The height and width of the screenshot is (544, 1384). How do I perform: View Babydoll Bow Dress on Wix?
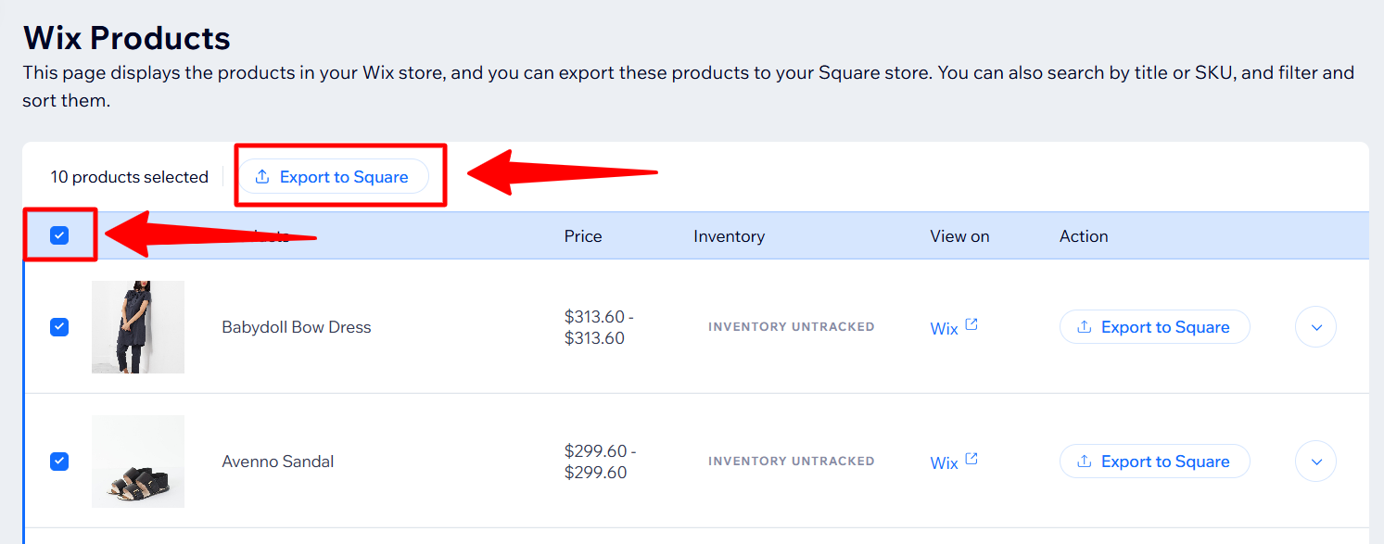[944, 329]
